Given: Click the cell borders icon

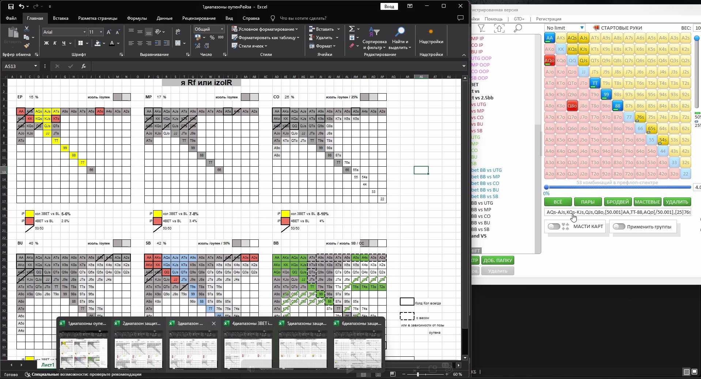Looking at the screenshot, I should (x=80, y=43).
